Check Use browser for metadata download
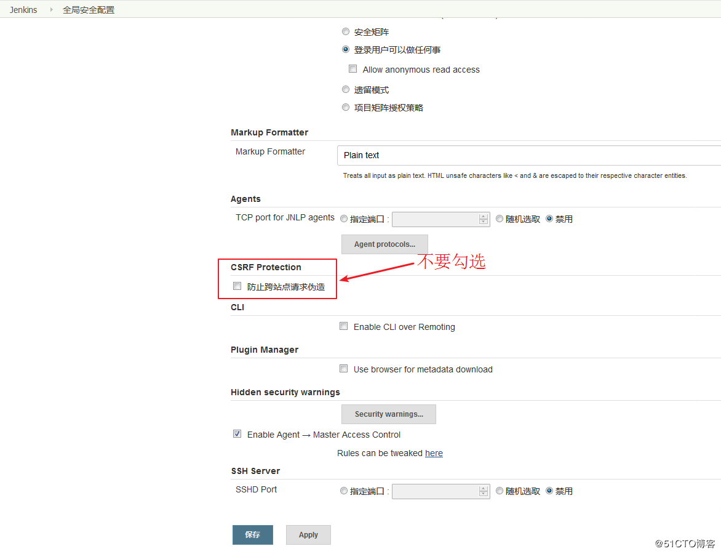 point(343,369)
